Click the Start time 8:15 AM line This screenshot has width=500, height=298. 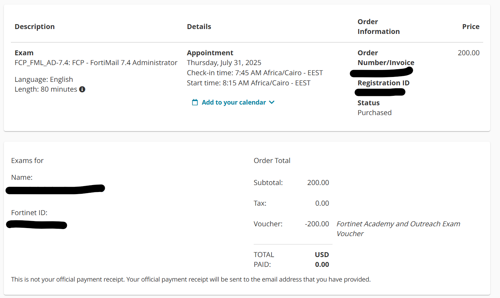248,83
